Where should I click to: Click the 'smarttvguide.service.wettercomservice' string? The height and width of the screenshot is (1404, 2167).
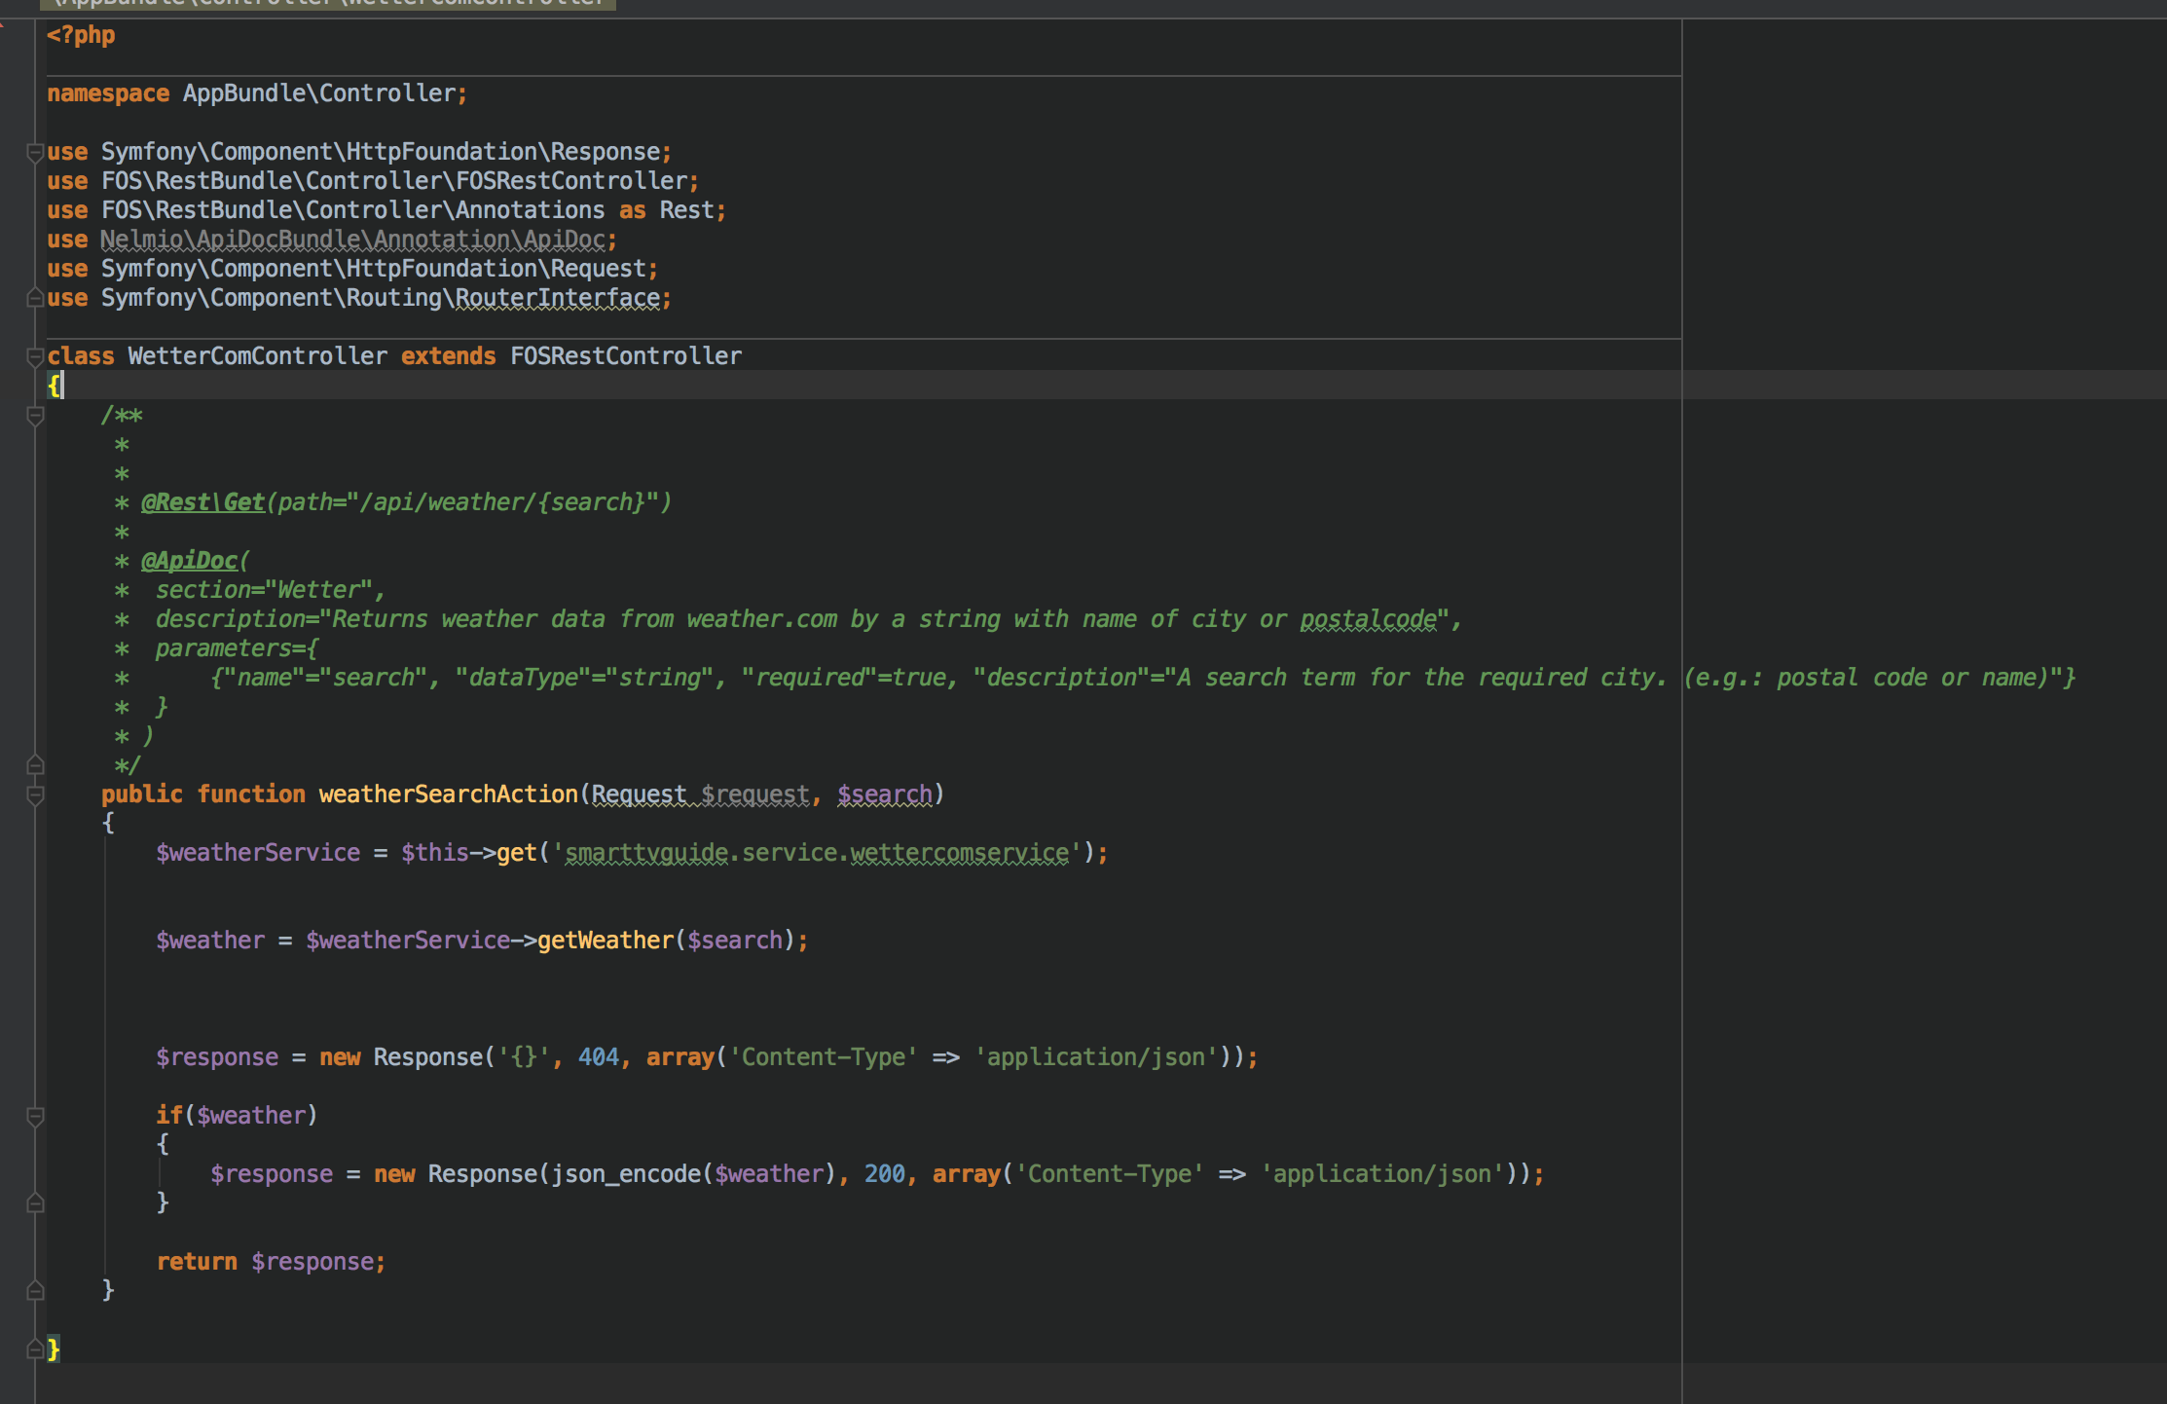pyautogui.click(x=818, y=853)
